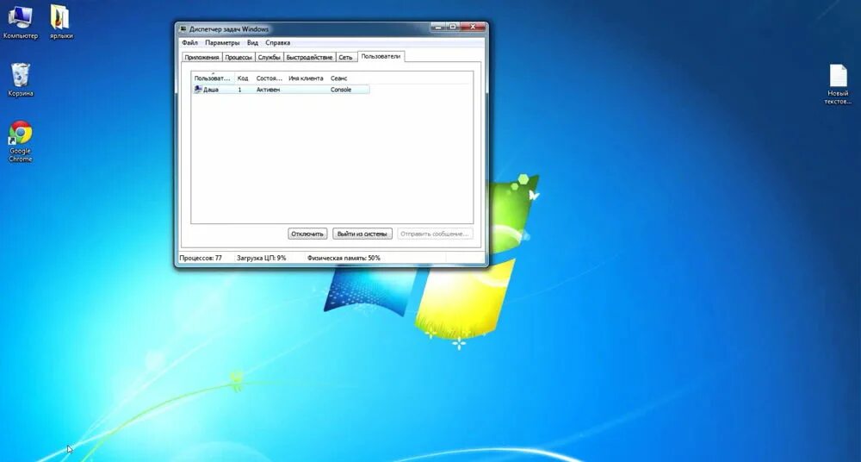This screenshot has height=462, width=861.
Task: Sort by the Код column header
Action: click(244, 78)
